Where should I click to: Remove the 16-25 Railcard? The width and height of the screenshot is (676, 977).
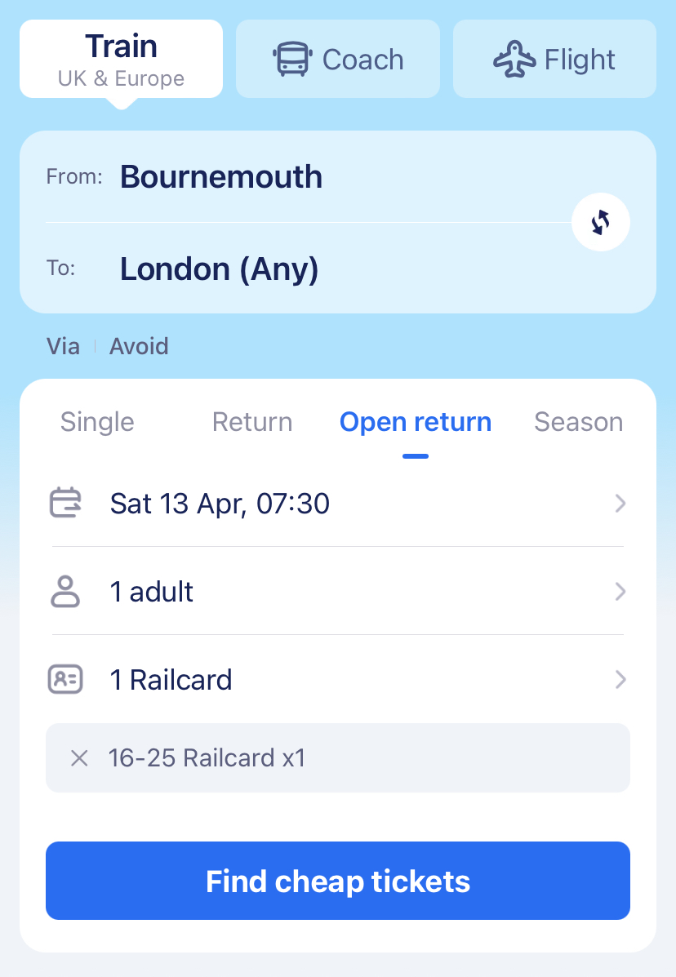[x=79, y=758]
